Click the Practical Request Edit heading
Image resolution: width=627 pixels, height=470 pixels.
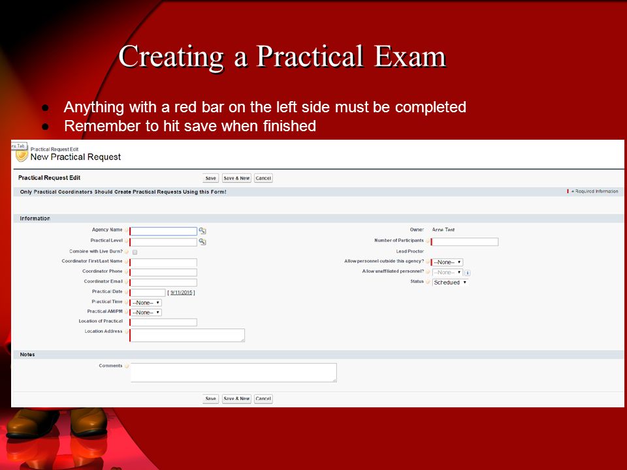tap(49, 178)
